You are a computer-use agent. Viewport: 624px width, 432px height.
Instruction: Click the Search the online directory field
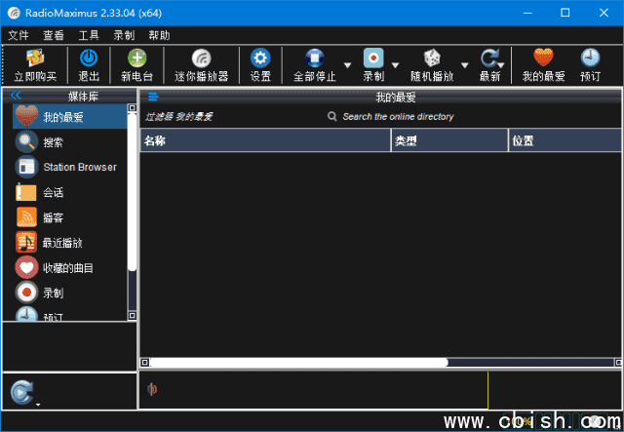point(398,117)
